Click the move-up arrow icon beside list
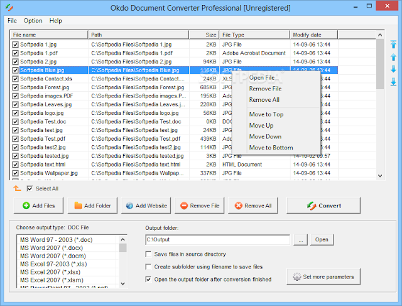The image size is (402, 306). coord(393,57)
